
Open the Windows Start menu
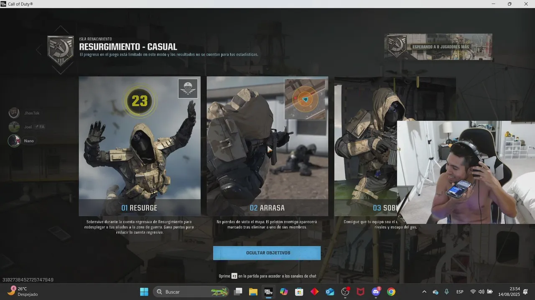coord(144,292)
